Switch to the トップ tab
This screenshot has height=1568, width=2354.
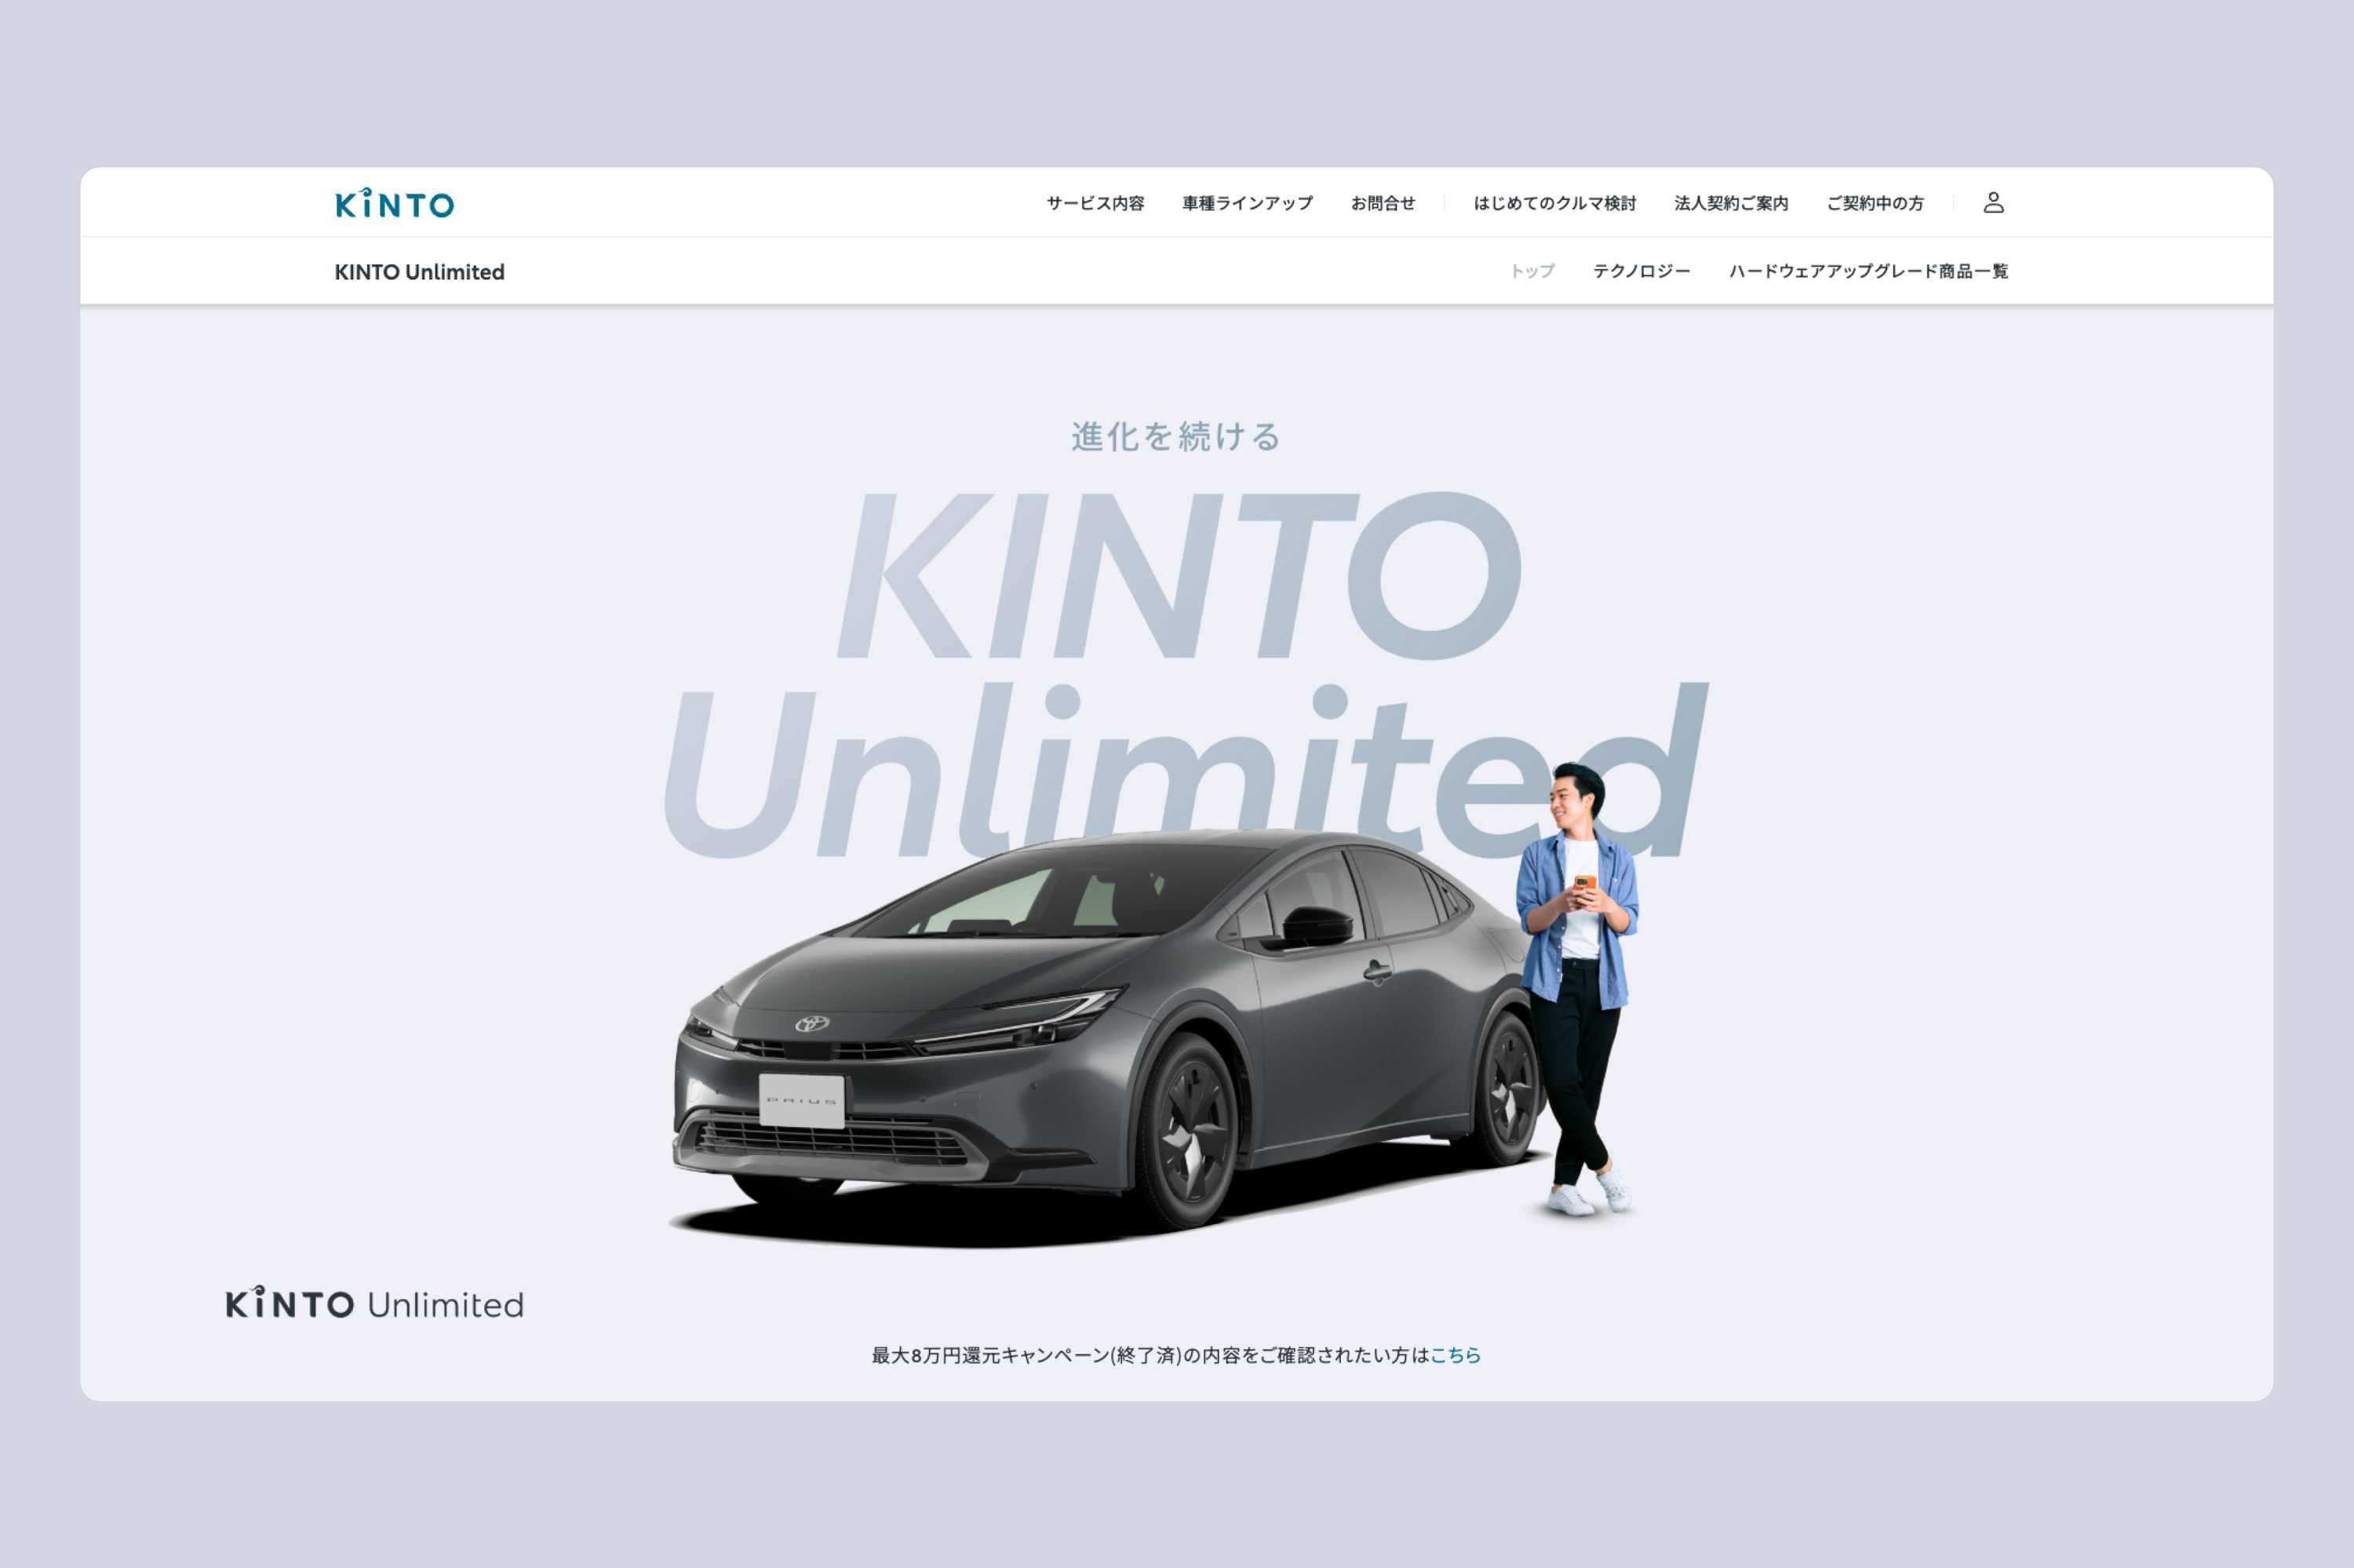pos(1532,271)
